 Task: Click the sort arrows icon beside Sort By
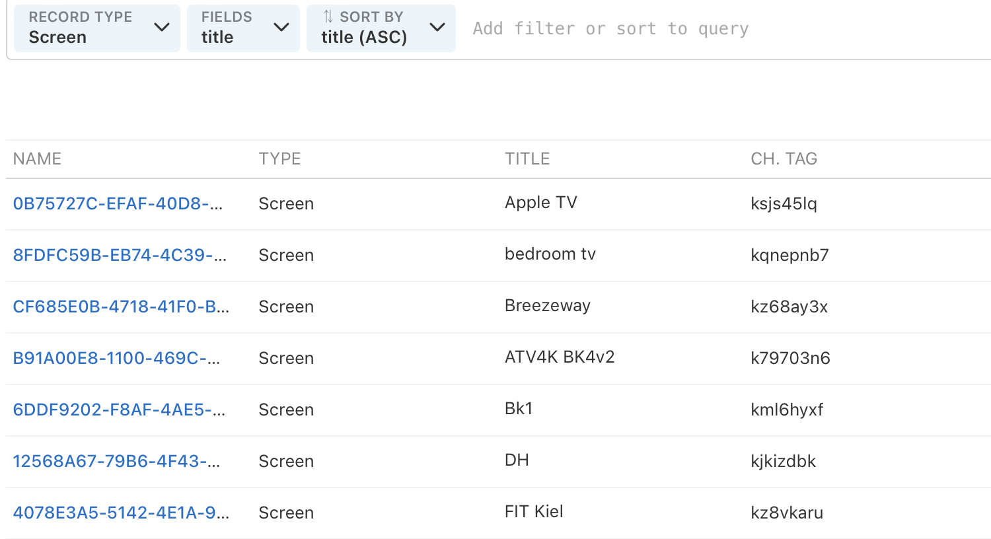click(x=328, y=17)
